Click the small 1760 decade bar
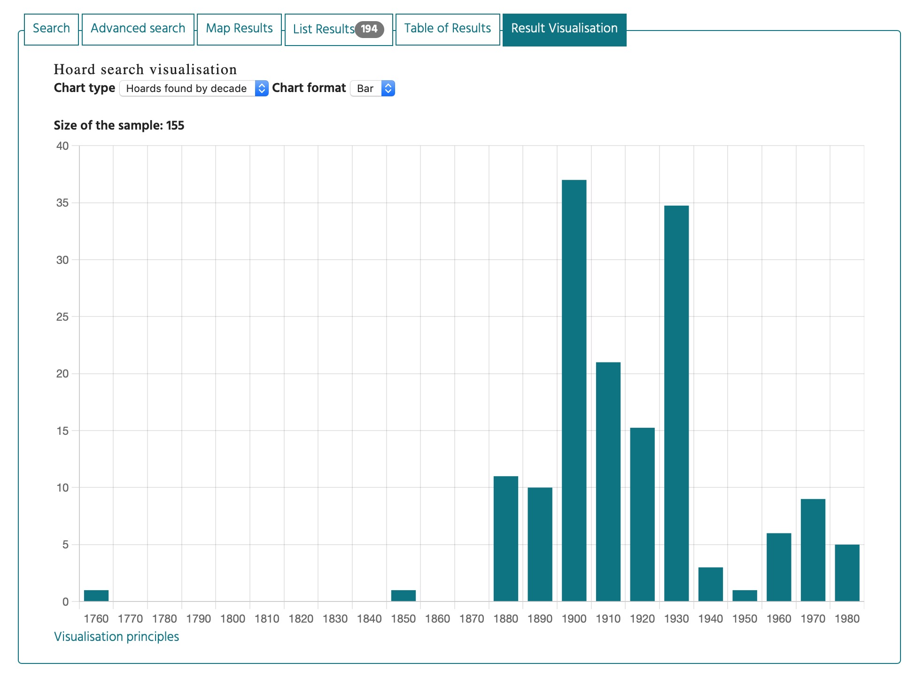The image size is (916, 678). (x=96, y=595)
